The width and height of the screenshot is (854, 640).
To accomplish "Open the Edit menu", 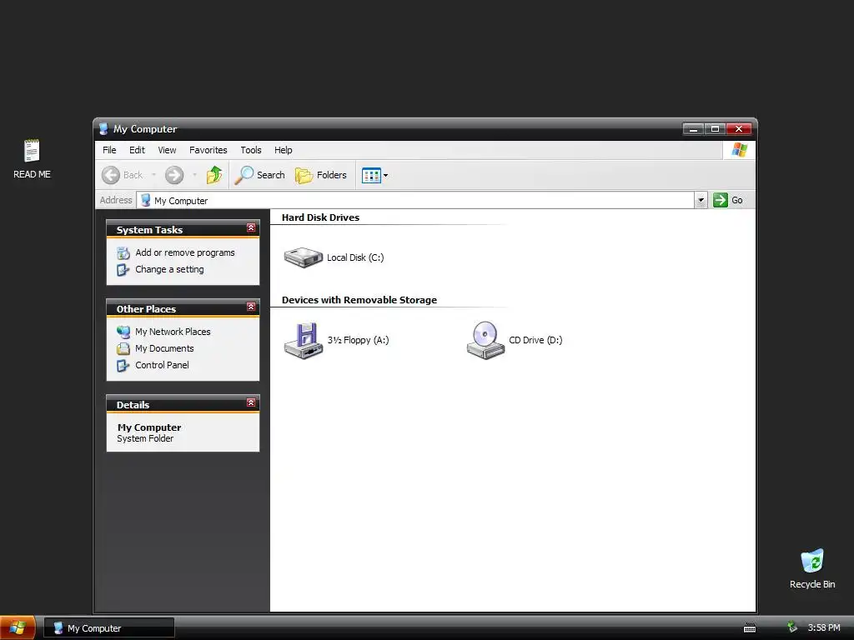I will 137,150.
